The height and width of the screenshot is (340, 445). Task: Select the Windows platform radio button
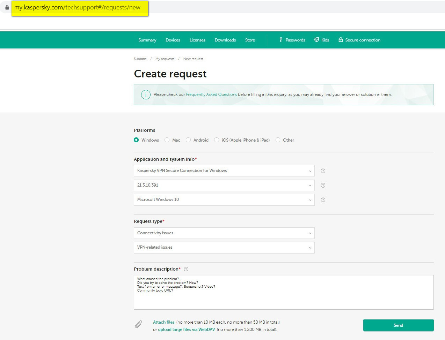tap(136, 140)
